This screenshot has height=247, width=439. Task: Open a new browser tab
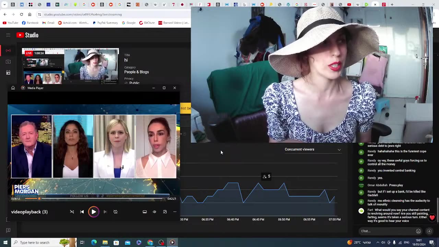pos(392,5)
